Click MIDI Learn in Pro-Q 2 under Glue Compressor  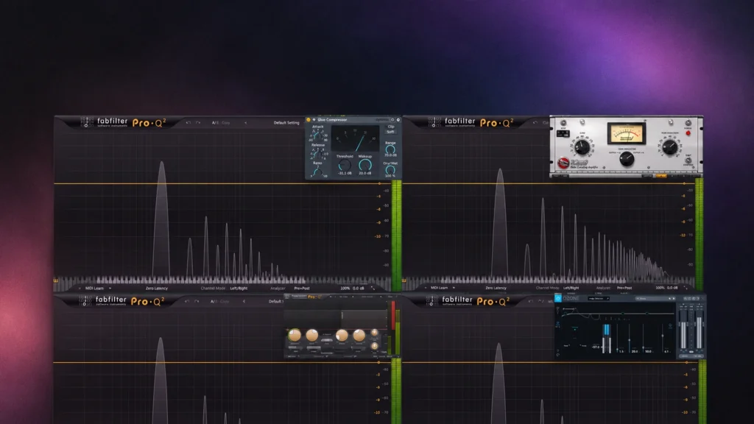pyautogui.click(x=94, y=289)
